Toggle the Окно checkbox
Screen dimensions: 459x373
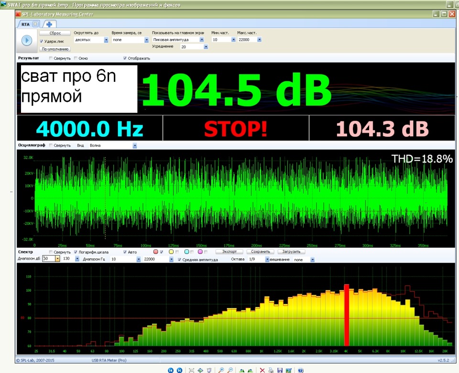tap(76, 58)
